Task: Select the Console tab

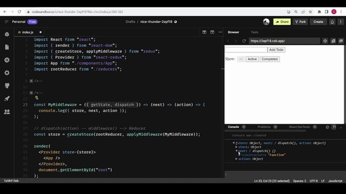Action: click(x=233, y=127)
